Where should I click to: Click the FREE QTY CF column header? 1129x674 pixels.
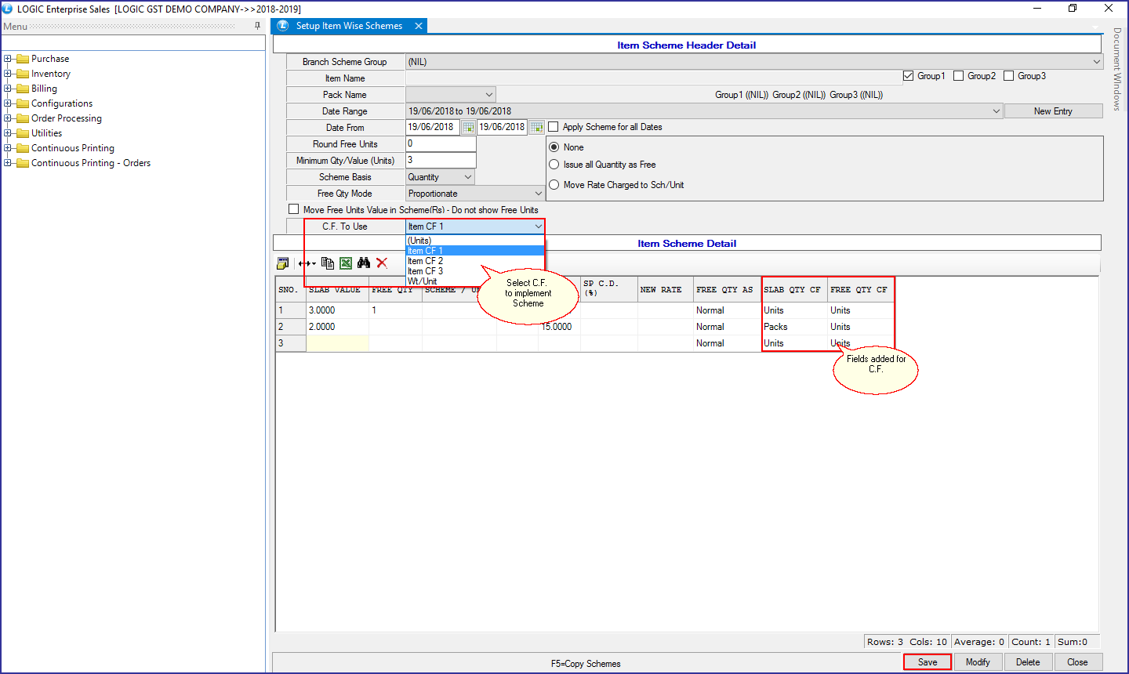[x=860, y=290]
